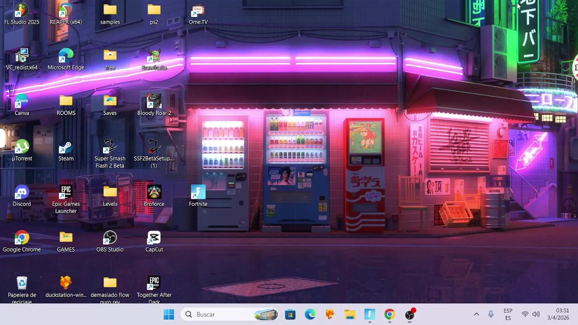Select the Super Smash Flash 2 Beta icon
Screen dimensions: 578x325
click(110, 154)
